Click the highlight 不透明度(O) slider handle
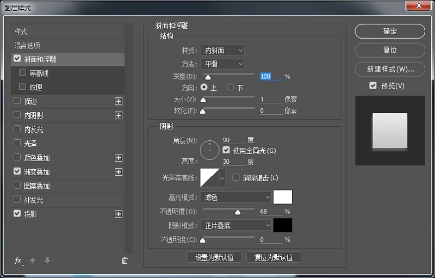Viewport: 435px width, 278px height. [238, 212]
